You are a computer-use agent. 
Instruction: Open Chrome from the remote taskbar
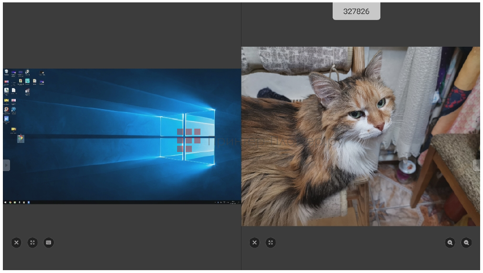tap(10, 202)
